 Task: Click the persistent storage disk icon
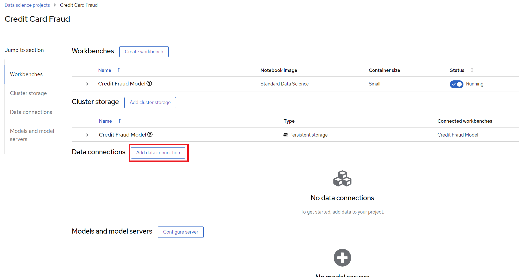(286, 135)
